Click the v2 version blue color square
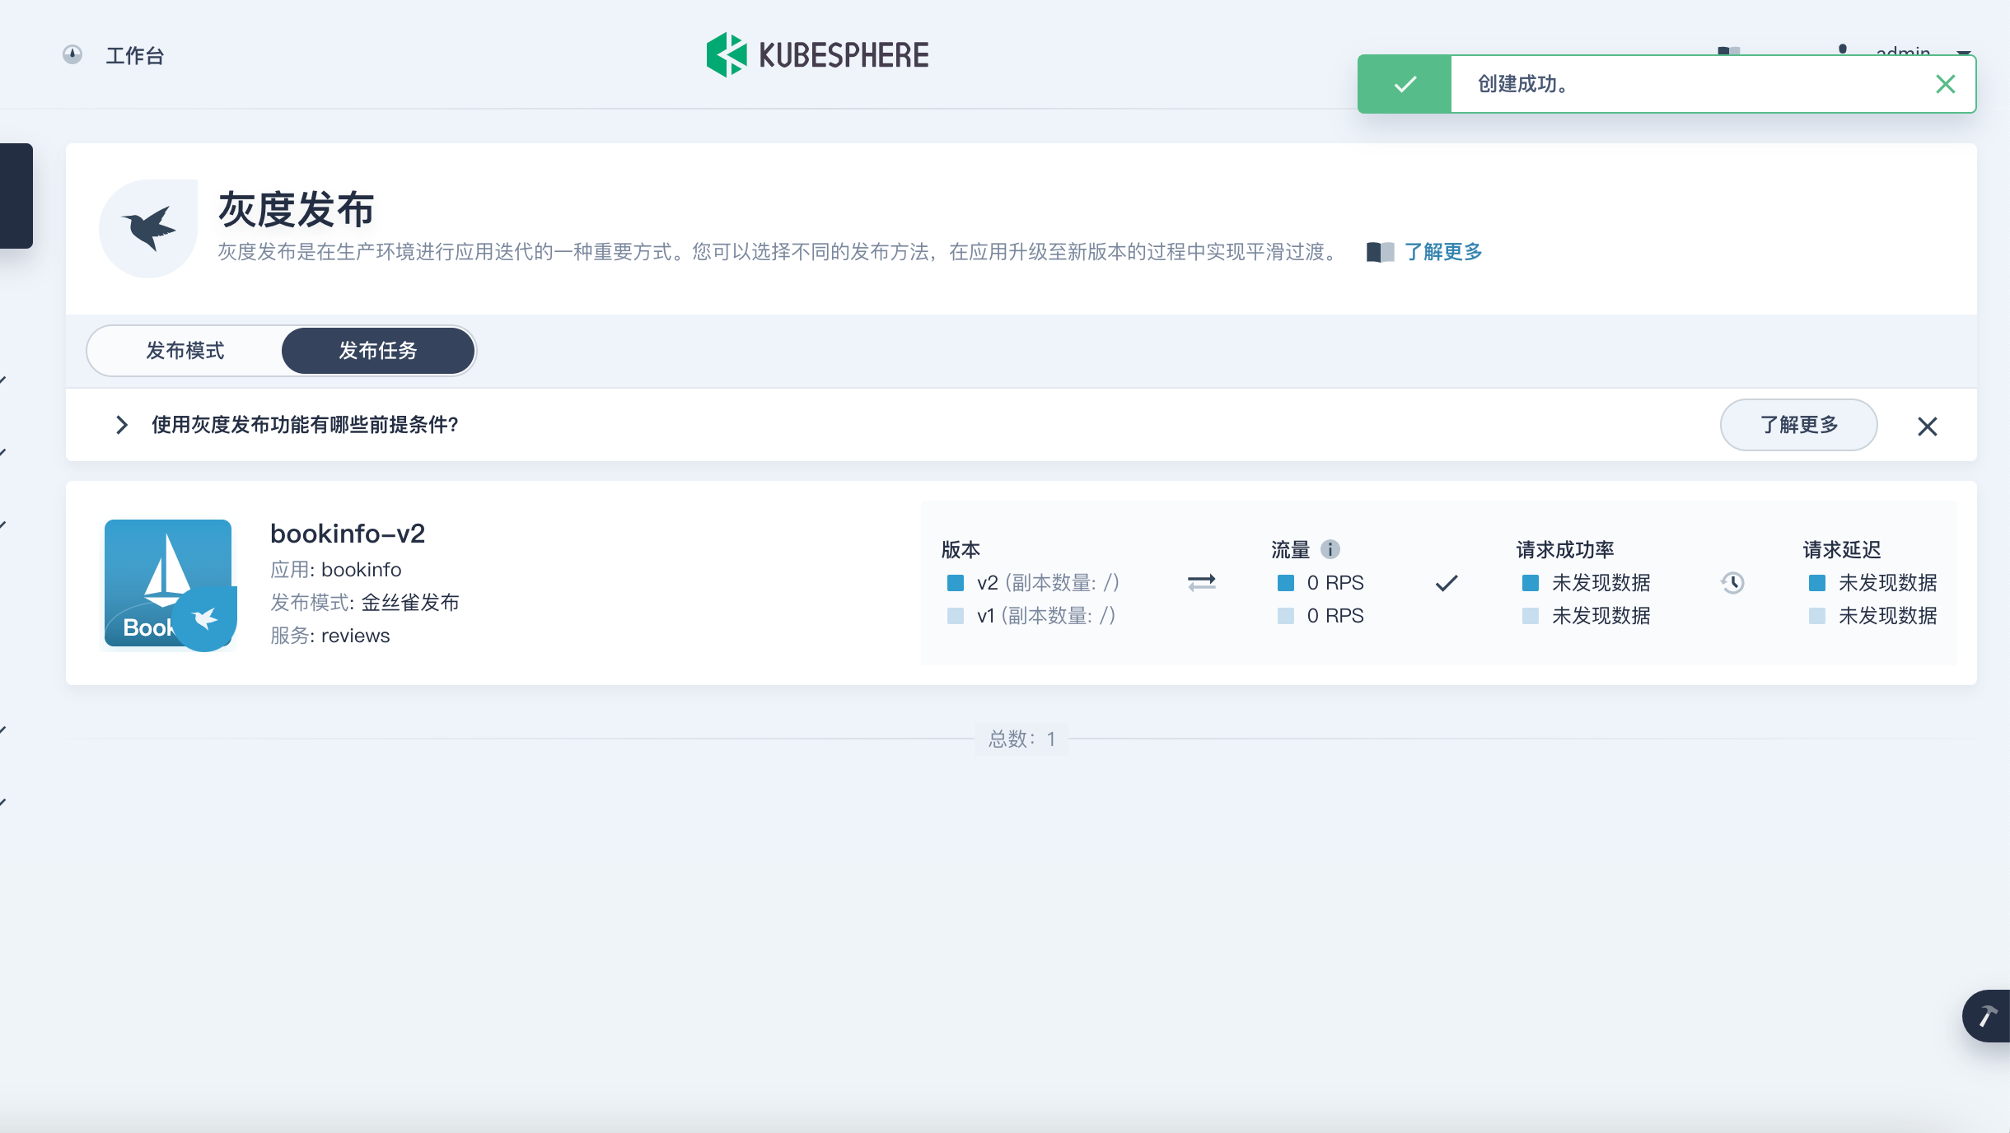The image size is (2010, 1133). point(956,583)
